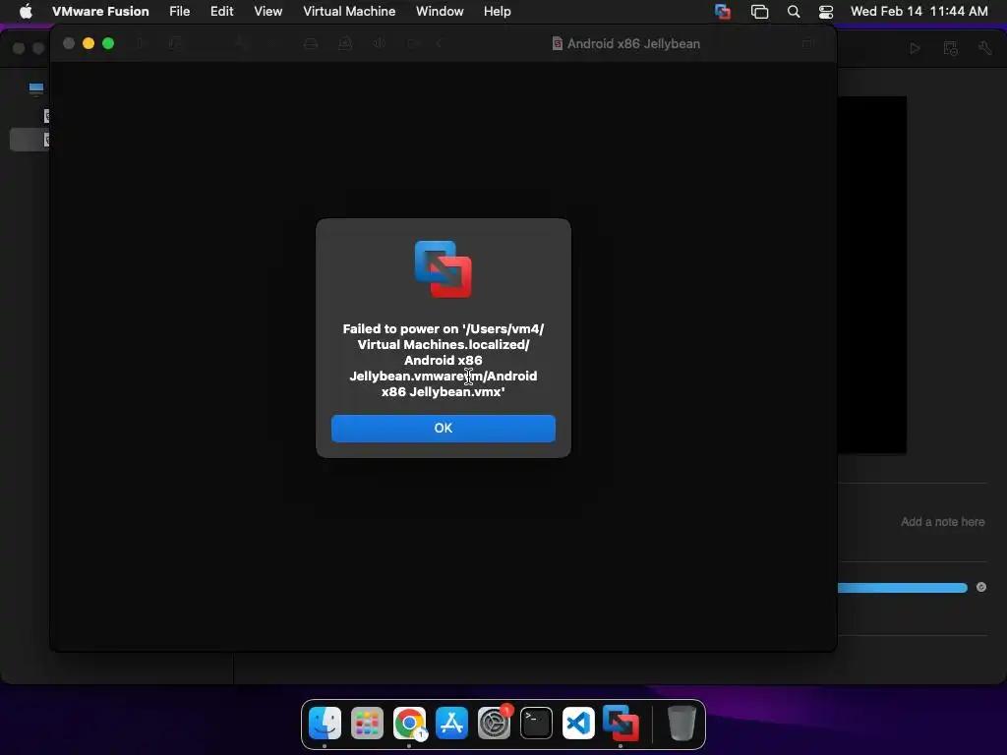Open the Edit menu
Screen dimensions: 1007x755
coord(221,12)
